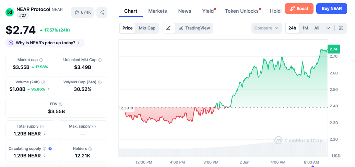
Task: Click the 2.3918 opening price marker
Action: (127, 108)
